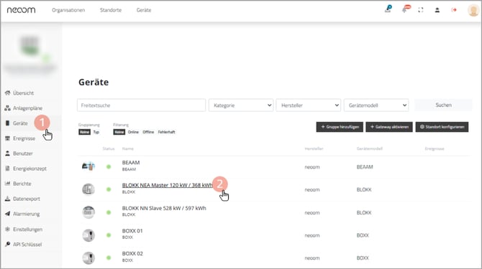
Task: Click the Einstellungen gear icon
Action: [x=7, y=229]
